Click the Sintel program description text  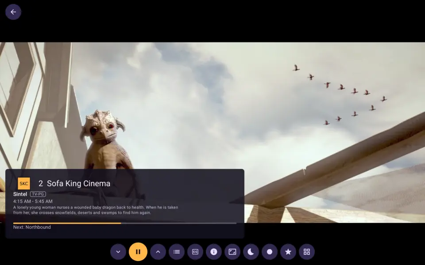click(96, 210)
